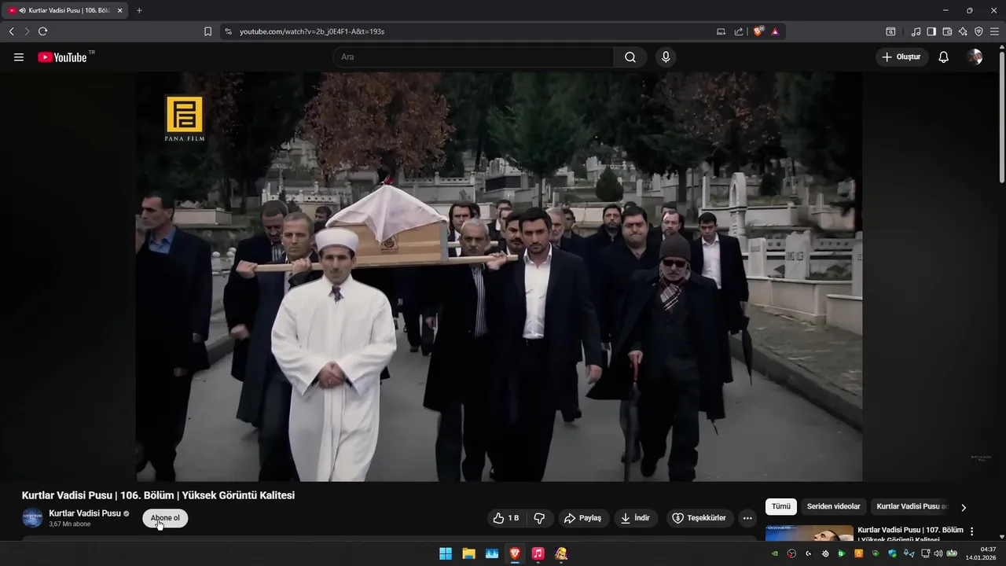Image resolution: width=1006 pixels, height=566 pixels.
Task: Open Brave Shields panel
Action: click(758, 31)
